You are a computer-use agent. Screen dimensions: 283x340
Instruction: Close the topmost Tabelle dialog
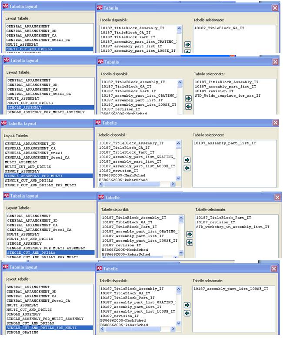click(x=275, y=8)
